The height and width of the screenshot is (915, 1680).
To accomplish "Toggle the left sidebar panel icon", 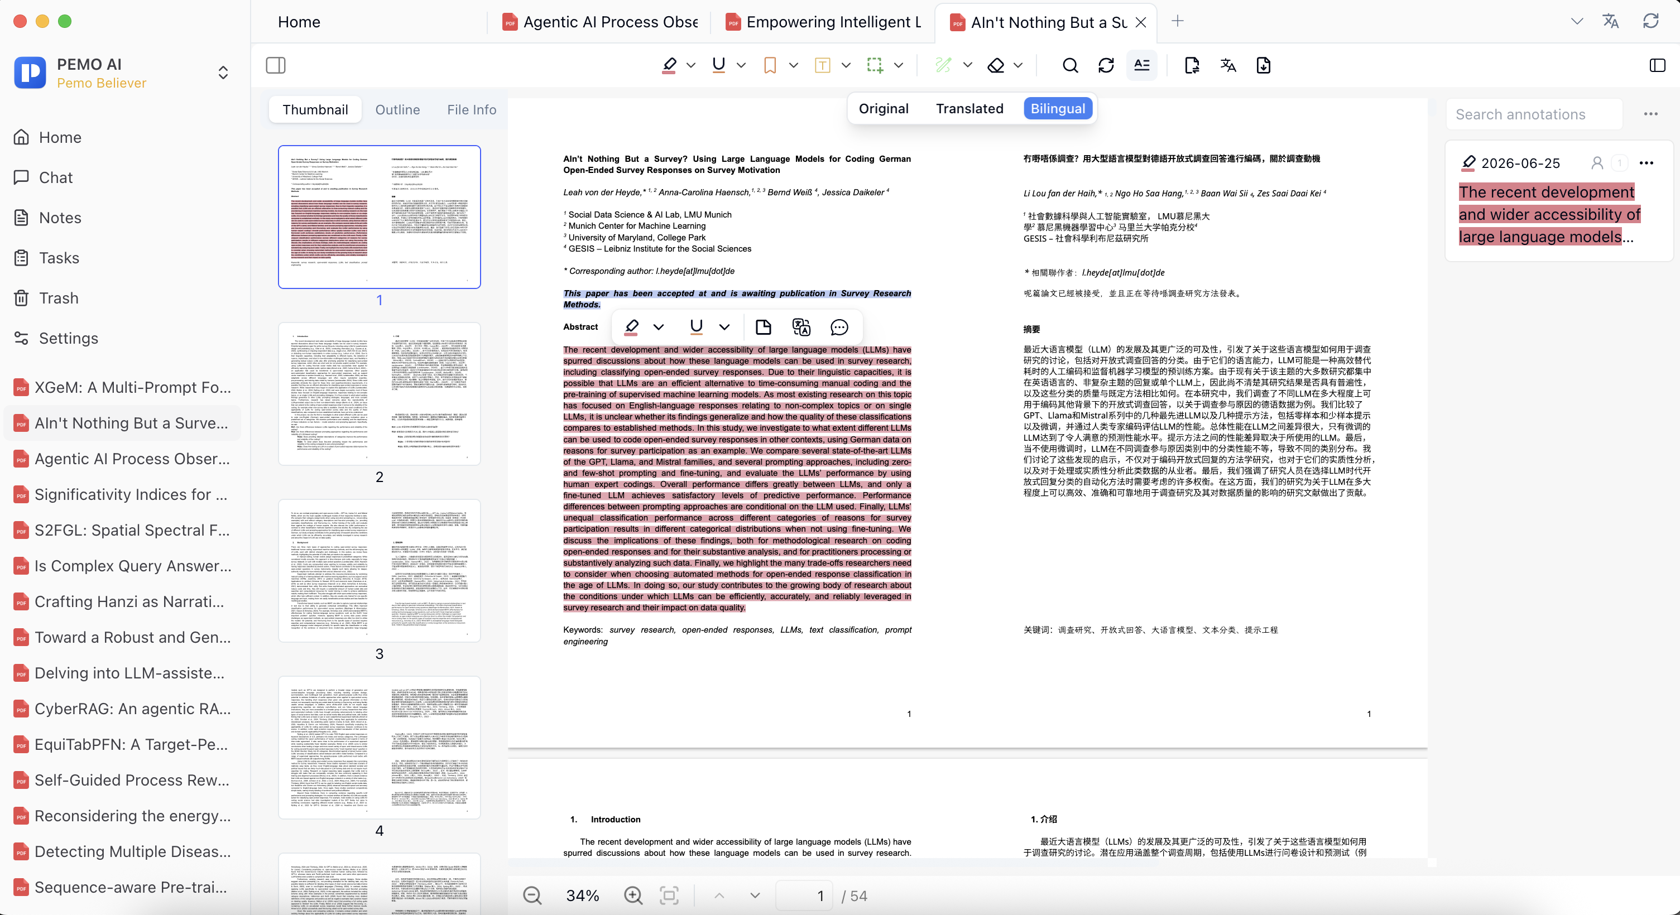I will tap(275, 65).
